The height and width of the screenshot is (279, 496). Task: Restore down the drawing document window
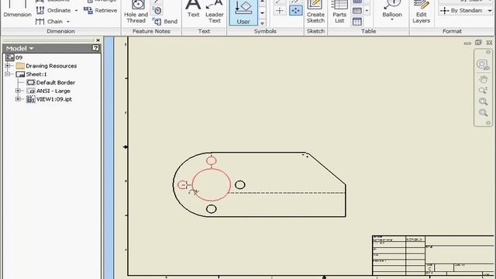point(478,43)
